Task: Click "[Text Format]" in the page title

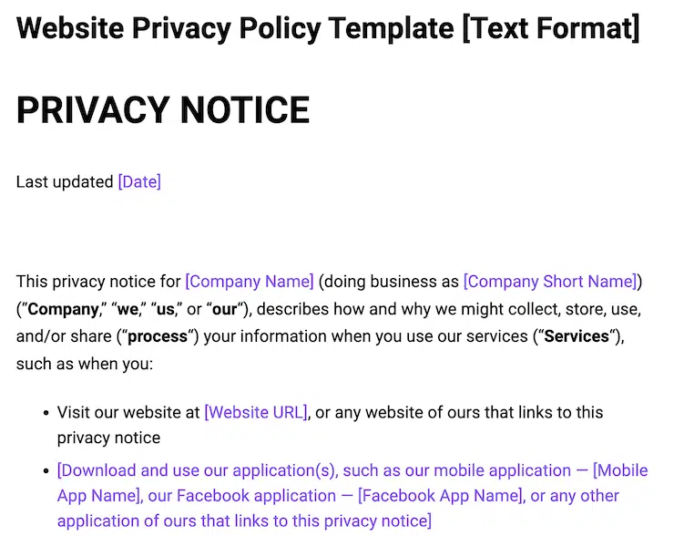Action: (x=551, y=28)
